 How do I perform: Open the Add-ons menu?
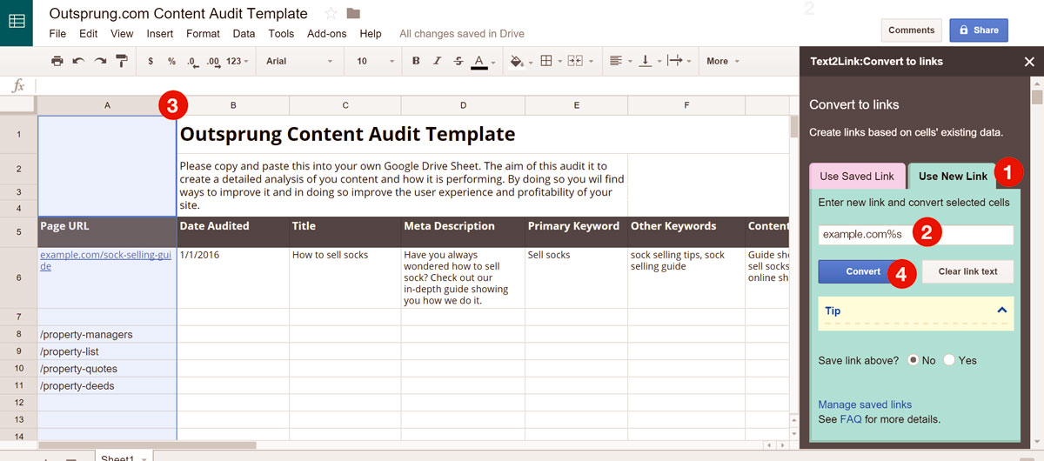coord(327,34)
